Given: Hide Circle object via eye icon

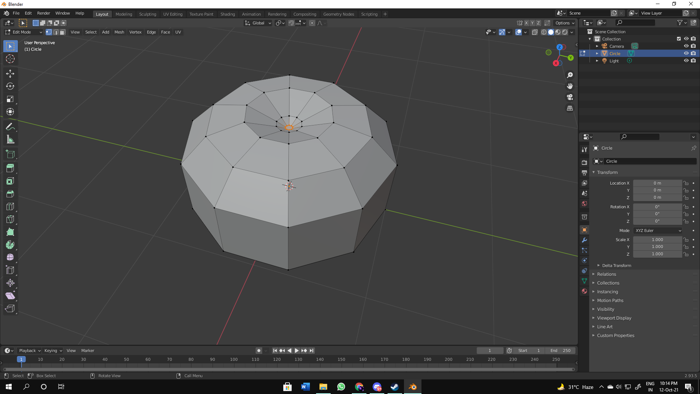Looking at the screenshot, I should (x=686, y=53).
